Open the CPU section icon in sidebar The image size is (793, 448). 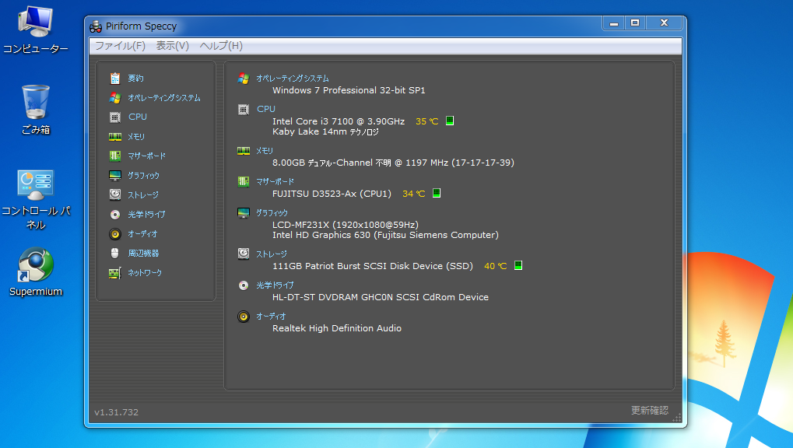pyautogui.click(x=115, y=117)
